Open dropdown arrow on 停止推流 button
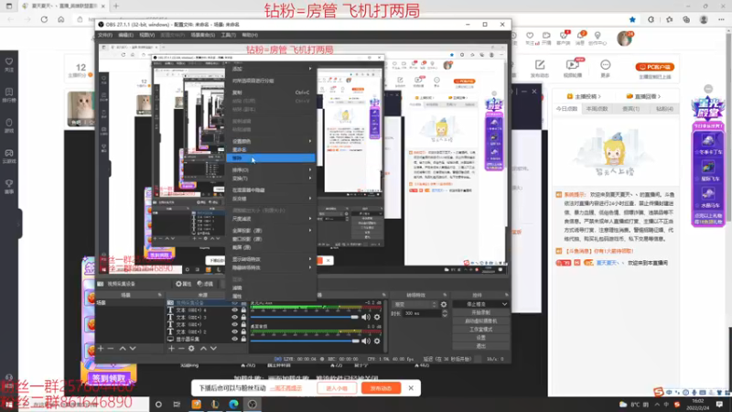The height and width of the screenshot is (412, 732). [504, 305]
